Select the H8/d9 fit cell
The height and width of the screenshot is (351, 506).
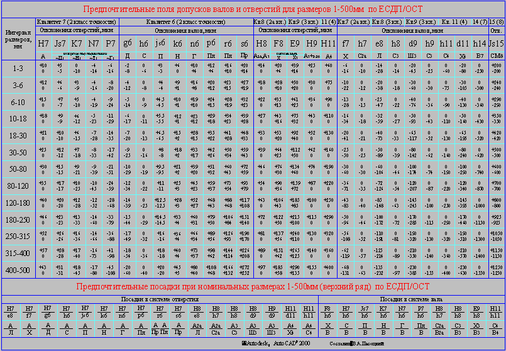point(253,311)
